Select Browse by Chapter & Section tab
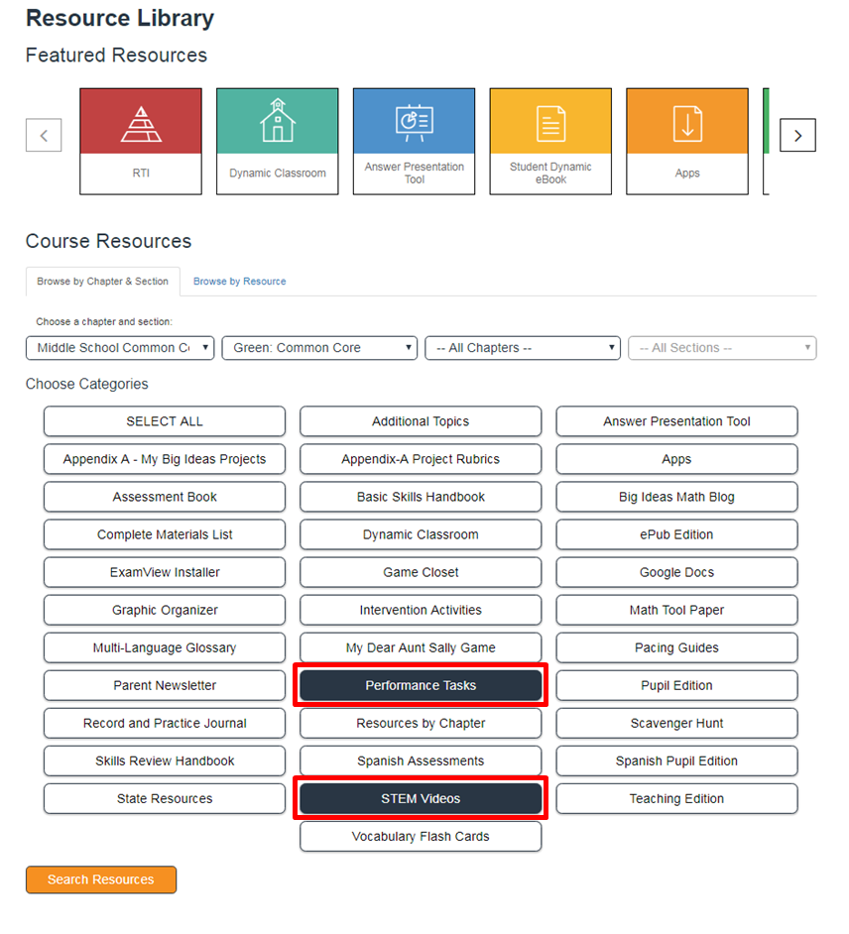849x934 pixels. [103, 282]
